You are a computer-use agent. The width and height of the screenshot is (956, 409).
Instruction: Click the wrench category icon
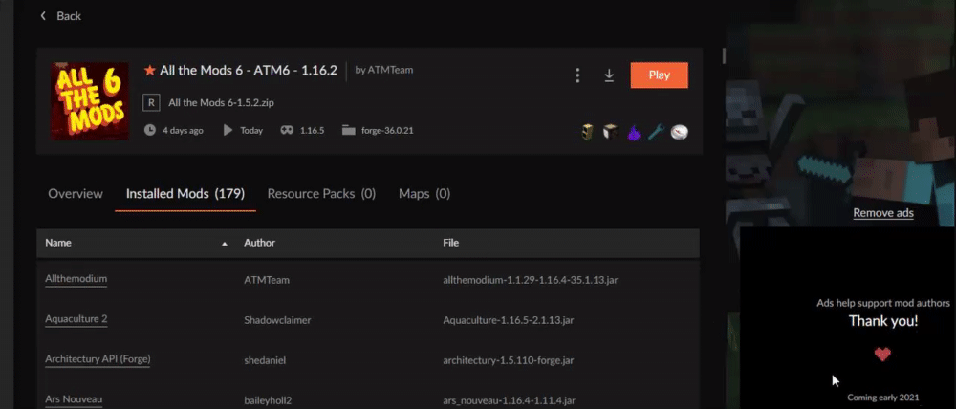click(x=657, y=132)
